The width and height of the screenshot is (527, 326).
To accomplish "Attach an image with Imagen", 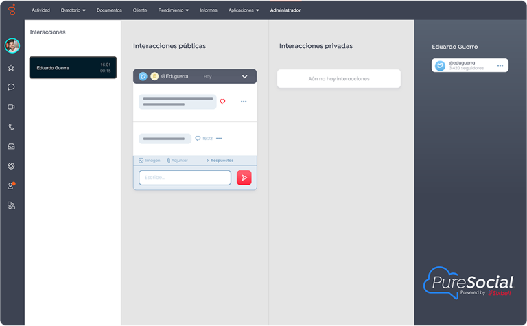I will (149, 161).
